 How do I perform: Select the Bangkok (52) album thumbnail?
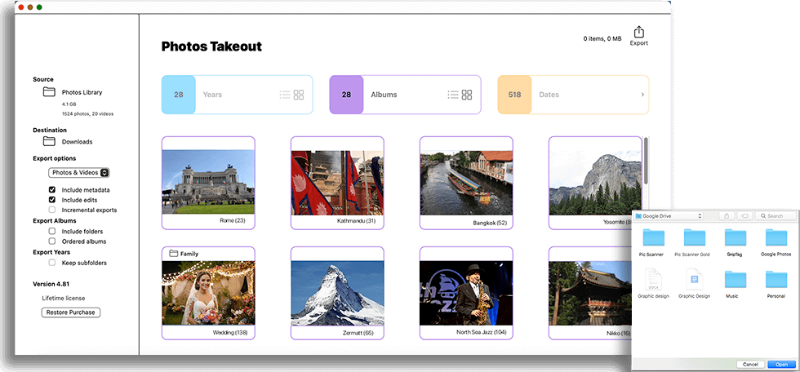pyautogui.click(x=466, y=183)
